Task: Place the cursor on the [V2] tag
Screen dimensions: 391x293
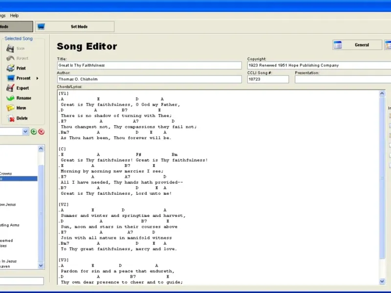Action: [x=64, y=205]
